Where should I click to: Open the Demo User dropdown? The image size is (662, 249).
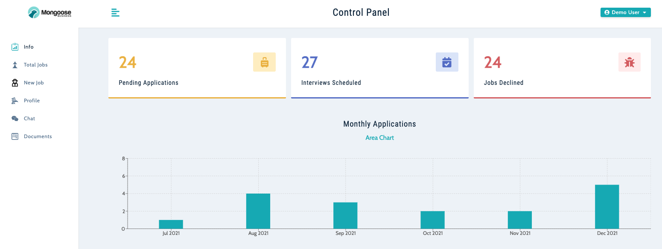625,12
